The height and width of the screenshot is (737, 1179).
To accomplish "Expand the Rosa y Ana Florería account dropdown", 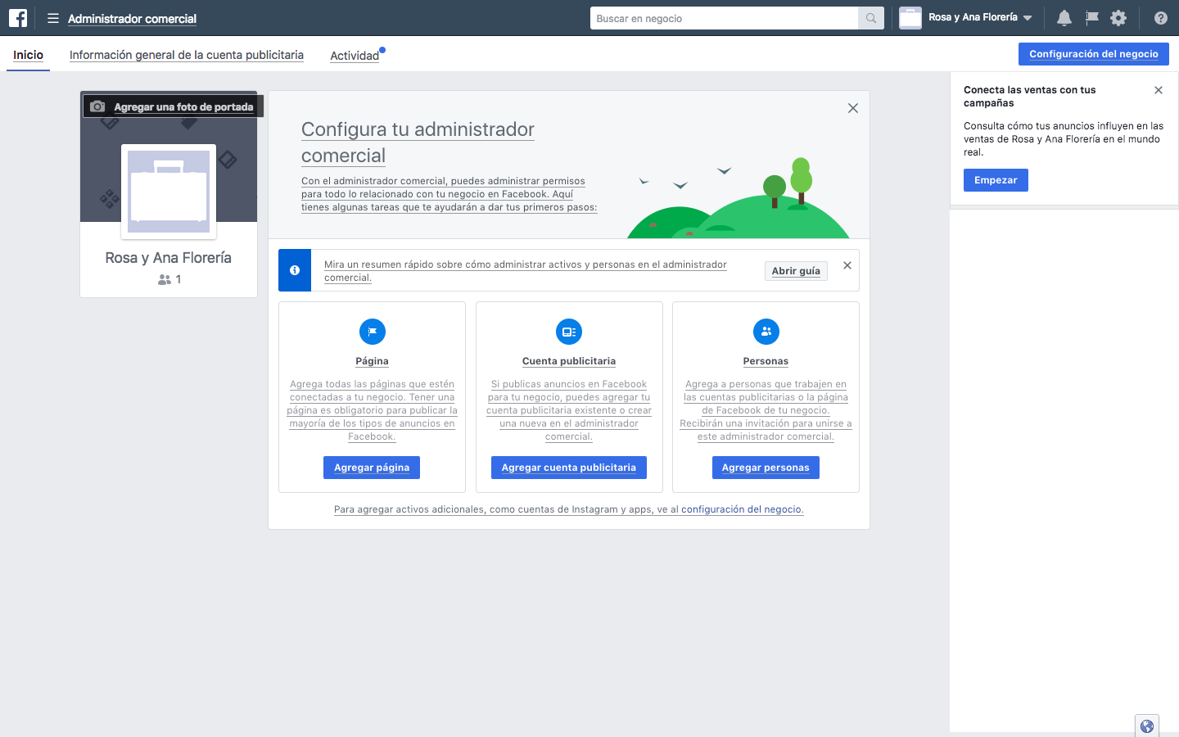I will [x=981, y=17].
